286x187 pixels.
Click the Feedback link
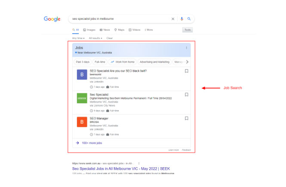tap(186, 150)
